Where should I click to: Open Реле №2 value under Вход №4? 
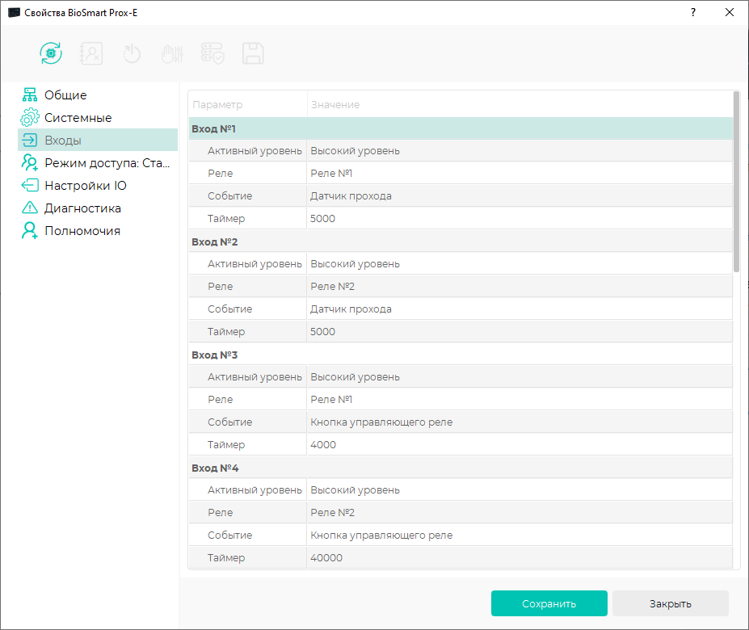(x=520, y=513)
